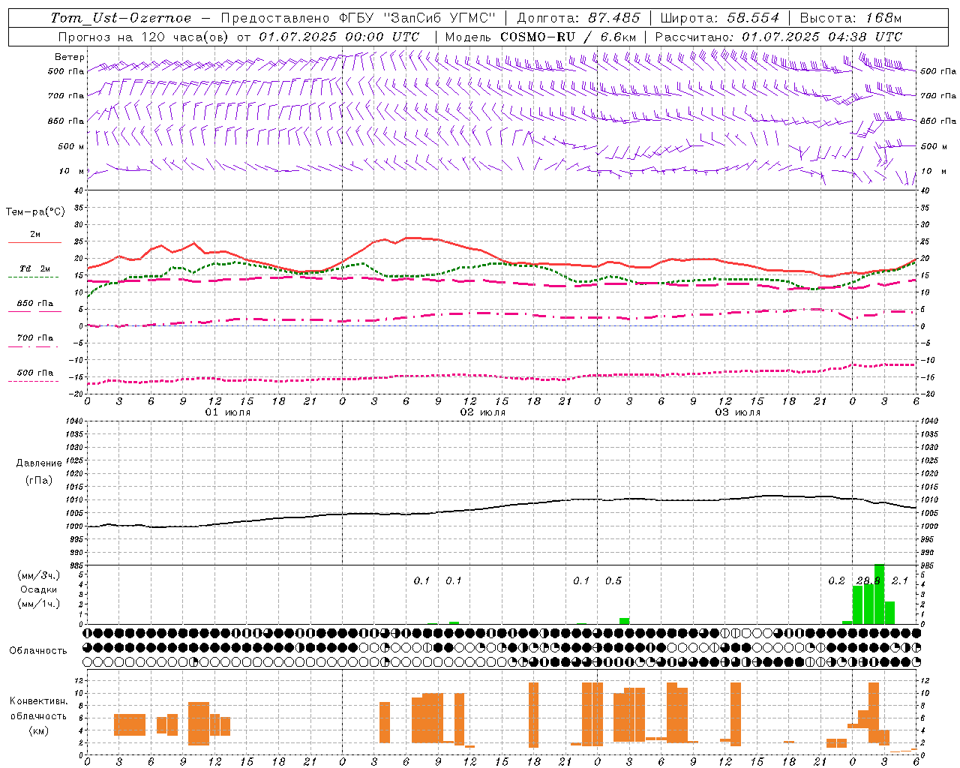Click the "01 июля" date label
This screenshot has height=768, width=960.
pyautogui.click(x=228, y=412)
